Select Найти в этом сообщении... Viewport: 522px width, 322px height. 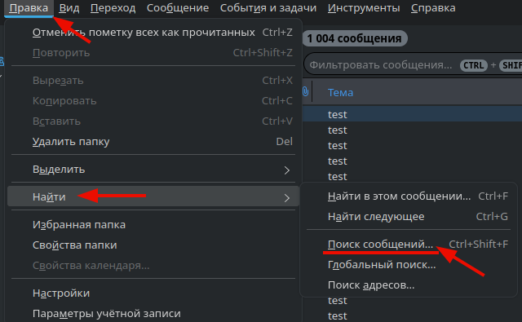(x=409, y=196)
